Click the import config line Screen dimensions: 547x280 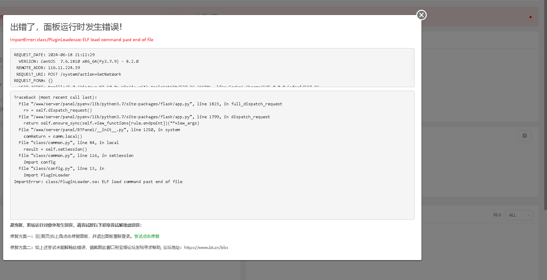pyautogui.click(x=40, y=162)
